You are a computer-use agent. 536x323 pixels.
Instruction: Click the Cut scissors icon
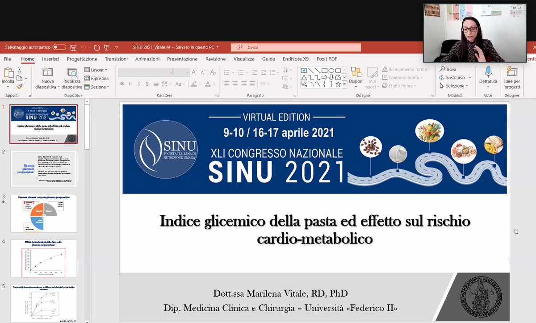pos(20,70)
